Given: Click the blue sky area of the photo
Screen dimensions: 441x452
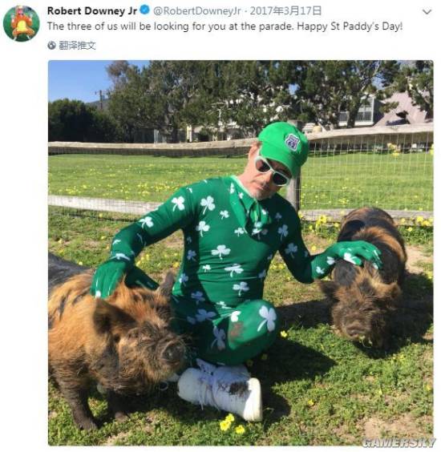Looking at the screenshot, I should tap(78, 79).
